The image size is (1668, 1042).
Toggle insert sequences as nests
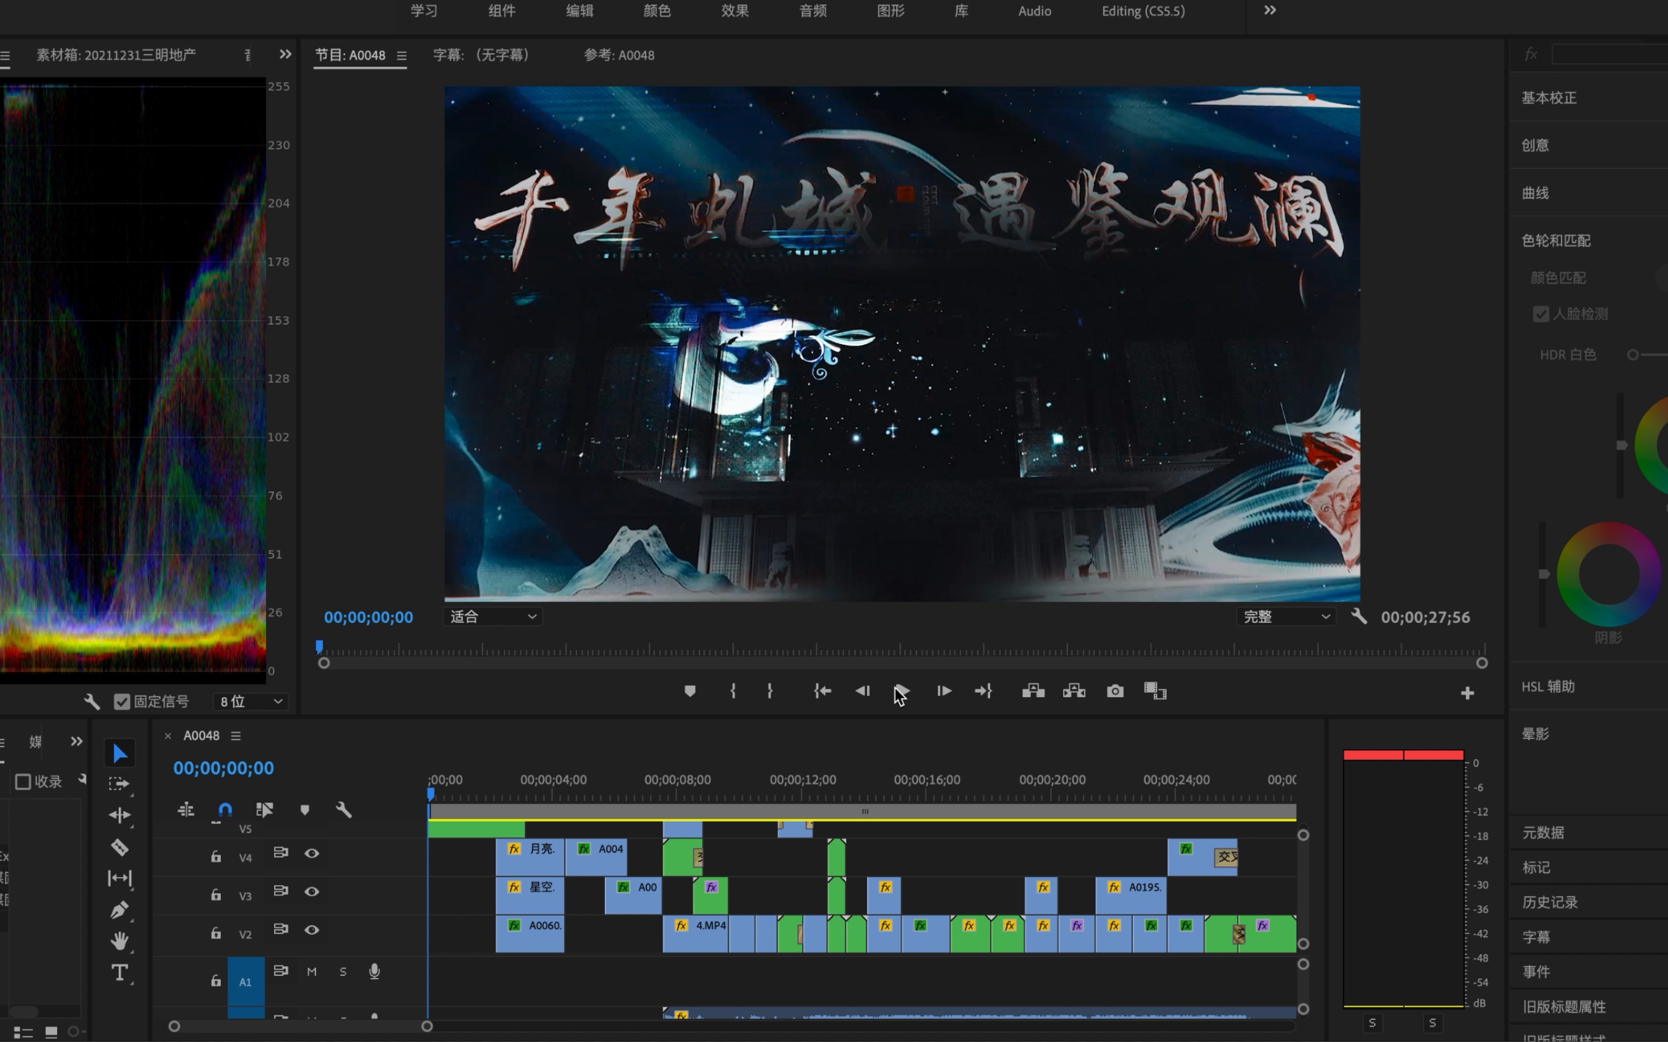point(186,810)
